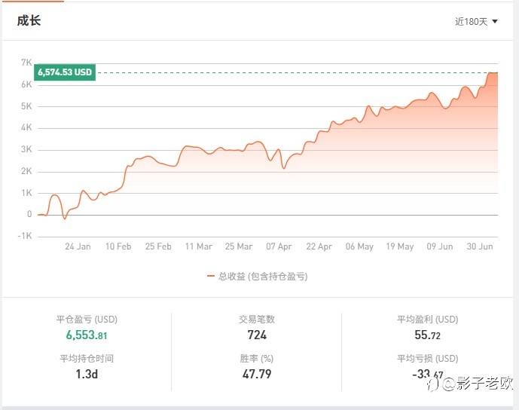Click the 平均亏损 (USD) label

[x=427, y=358]
